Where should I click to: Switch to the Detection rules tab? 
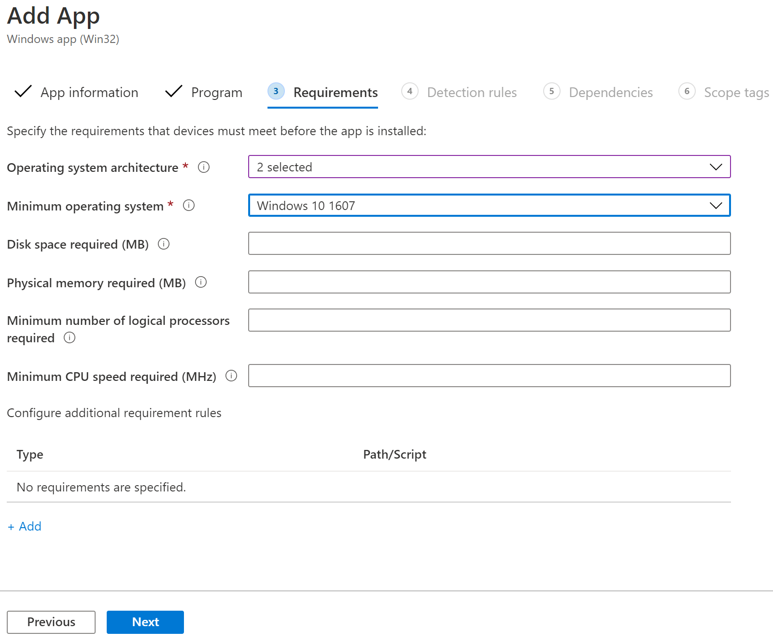point(471,92)
